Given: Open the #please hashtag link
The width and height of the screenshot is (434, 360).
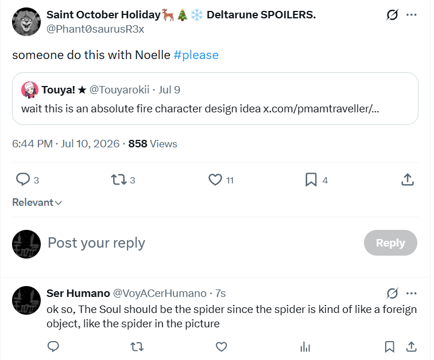Looking at the screenshot, I should click(196, 55).
